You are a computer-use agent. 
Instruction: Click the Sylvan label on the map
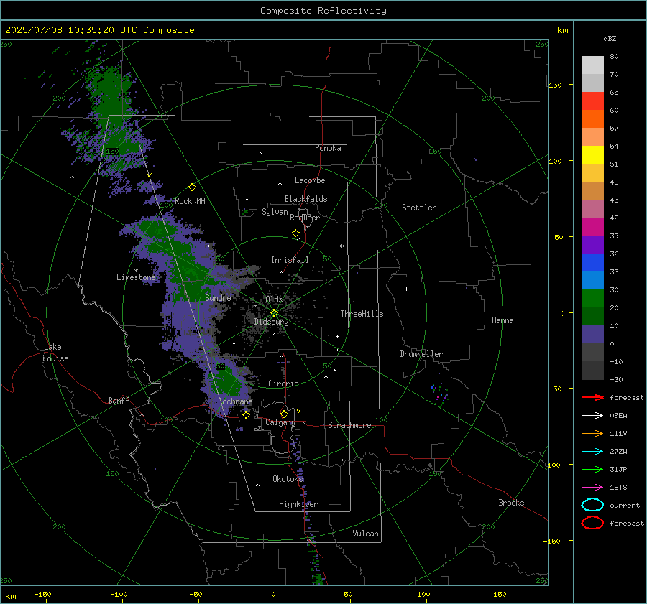[275, 212]
